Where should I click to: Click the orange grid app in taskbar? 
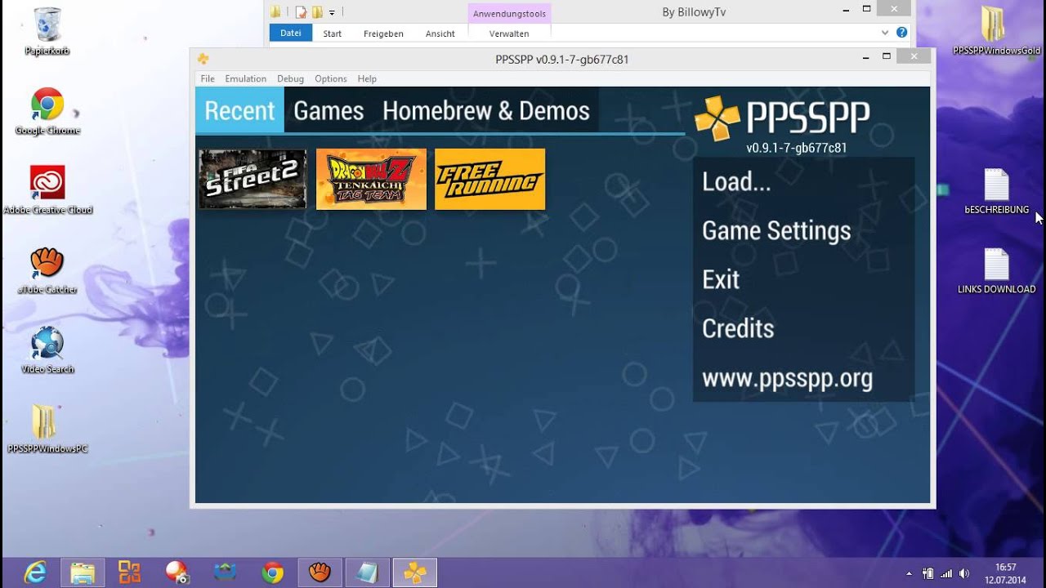[129, 572]
